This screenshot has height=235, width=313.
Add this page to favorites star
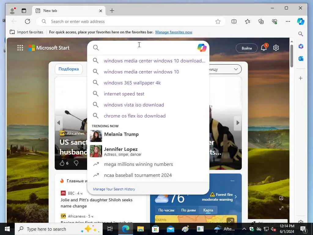coord(218,21)
